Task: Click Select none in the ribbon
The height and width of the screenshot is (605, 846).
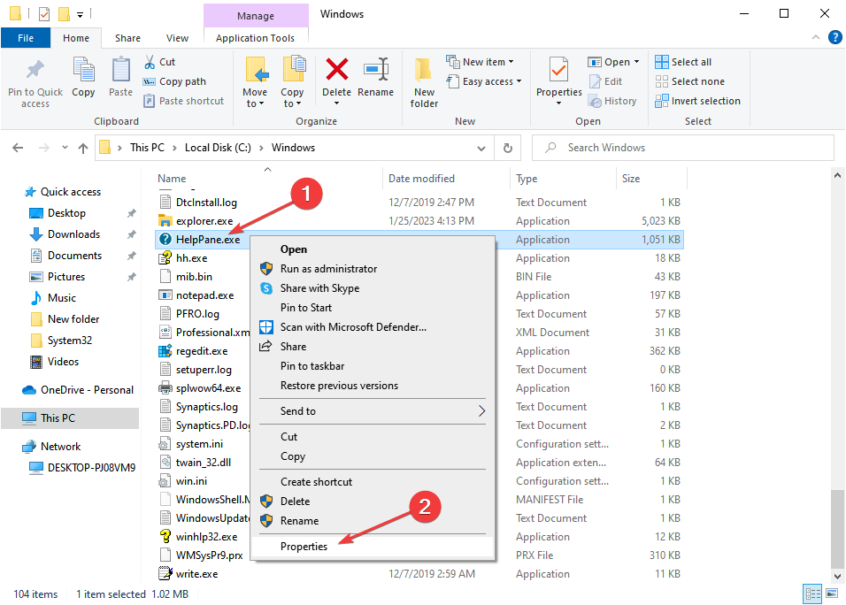Action: [x=689, y=81]
